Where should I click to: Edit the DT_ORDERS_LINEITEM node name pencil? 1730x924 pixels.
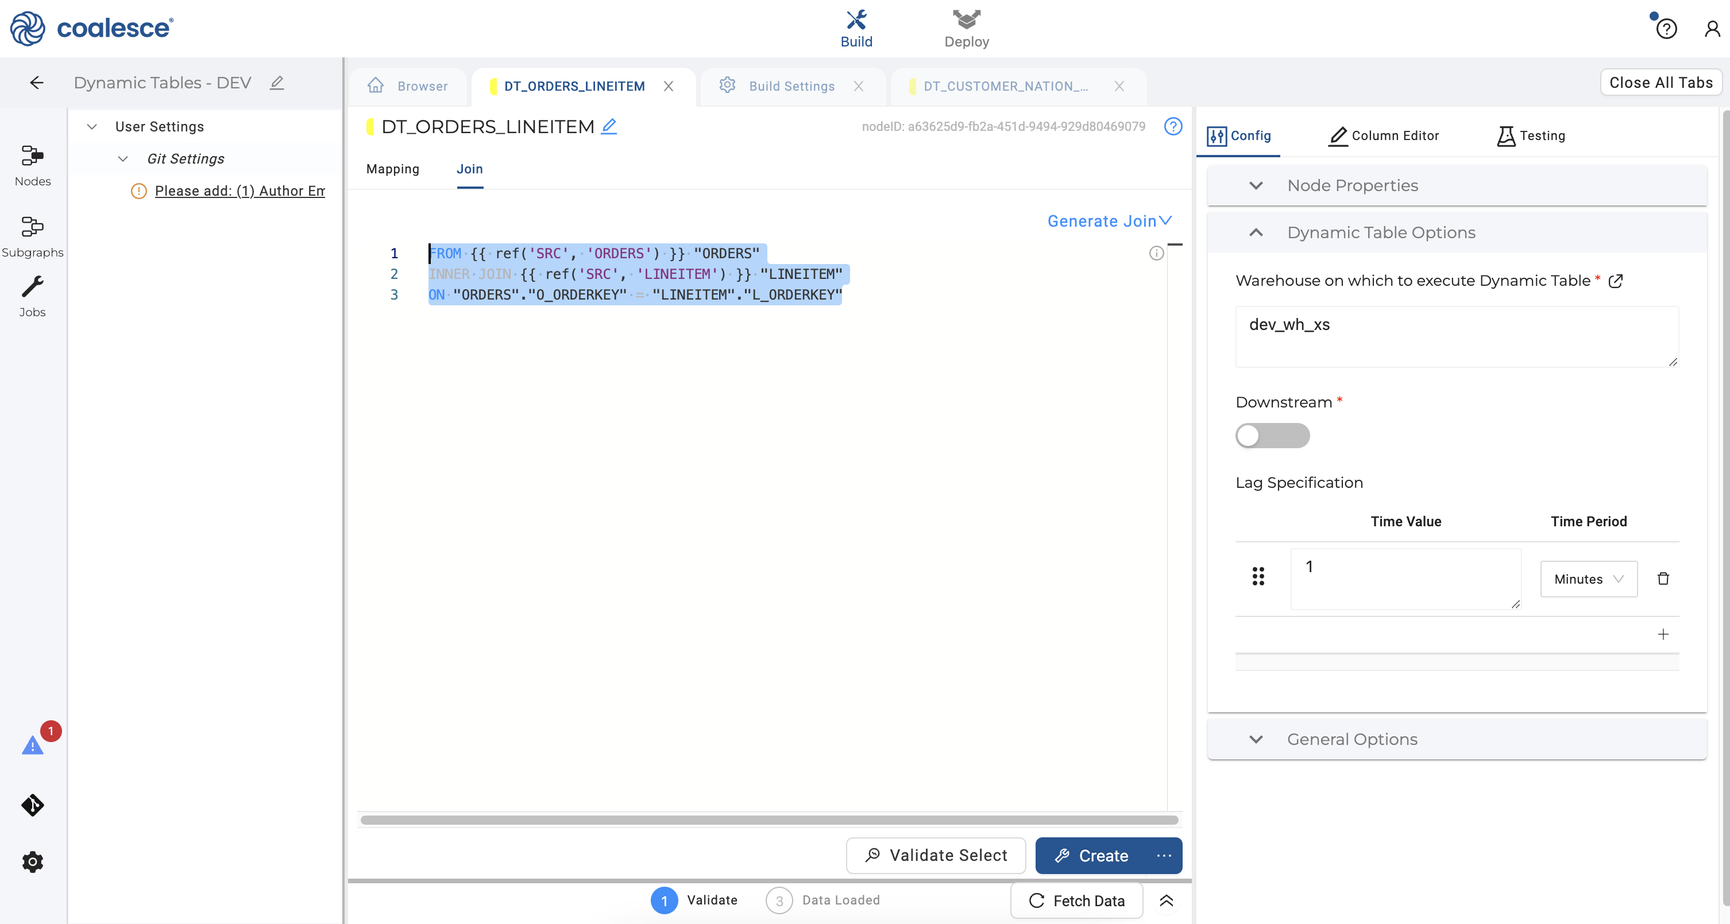click(608, 126)
